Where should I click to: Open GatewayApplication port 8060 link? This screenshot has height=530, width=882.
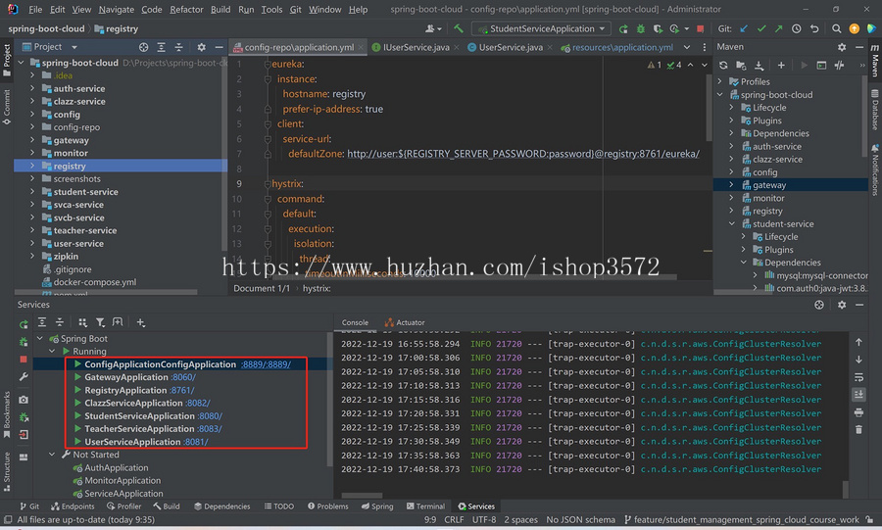(183, 377)
